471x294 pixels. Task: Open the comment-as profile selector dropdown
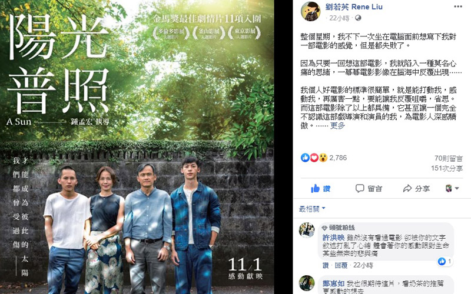pyautogui.click(x=452, y=188)
